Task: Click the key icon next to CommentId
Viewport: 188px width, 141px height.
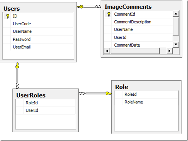Action: 109,14
